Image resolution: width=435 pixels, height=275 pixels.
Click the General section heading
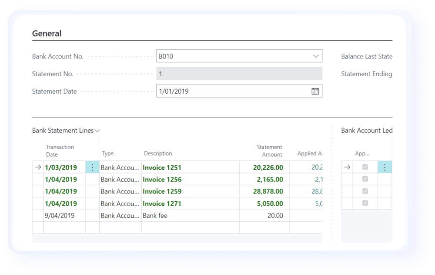[x=47, y=33]
